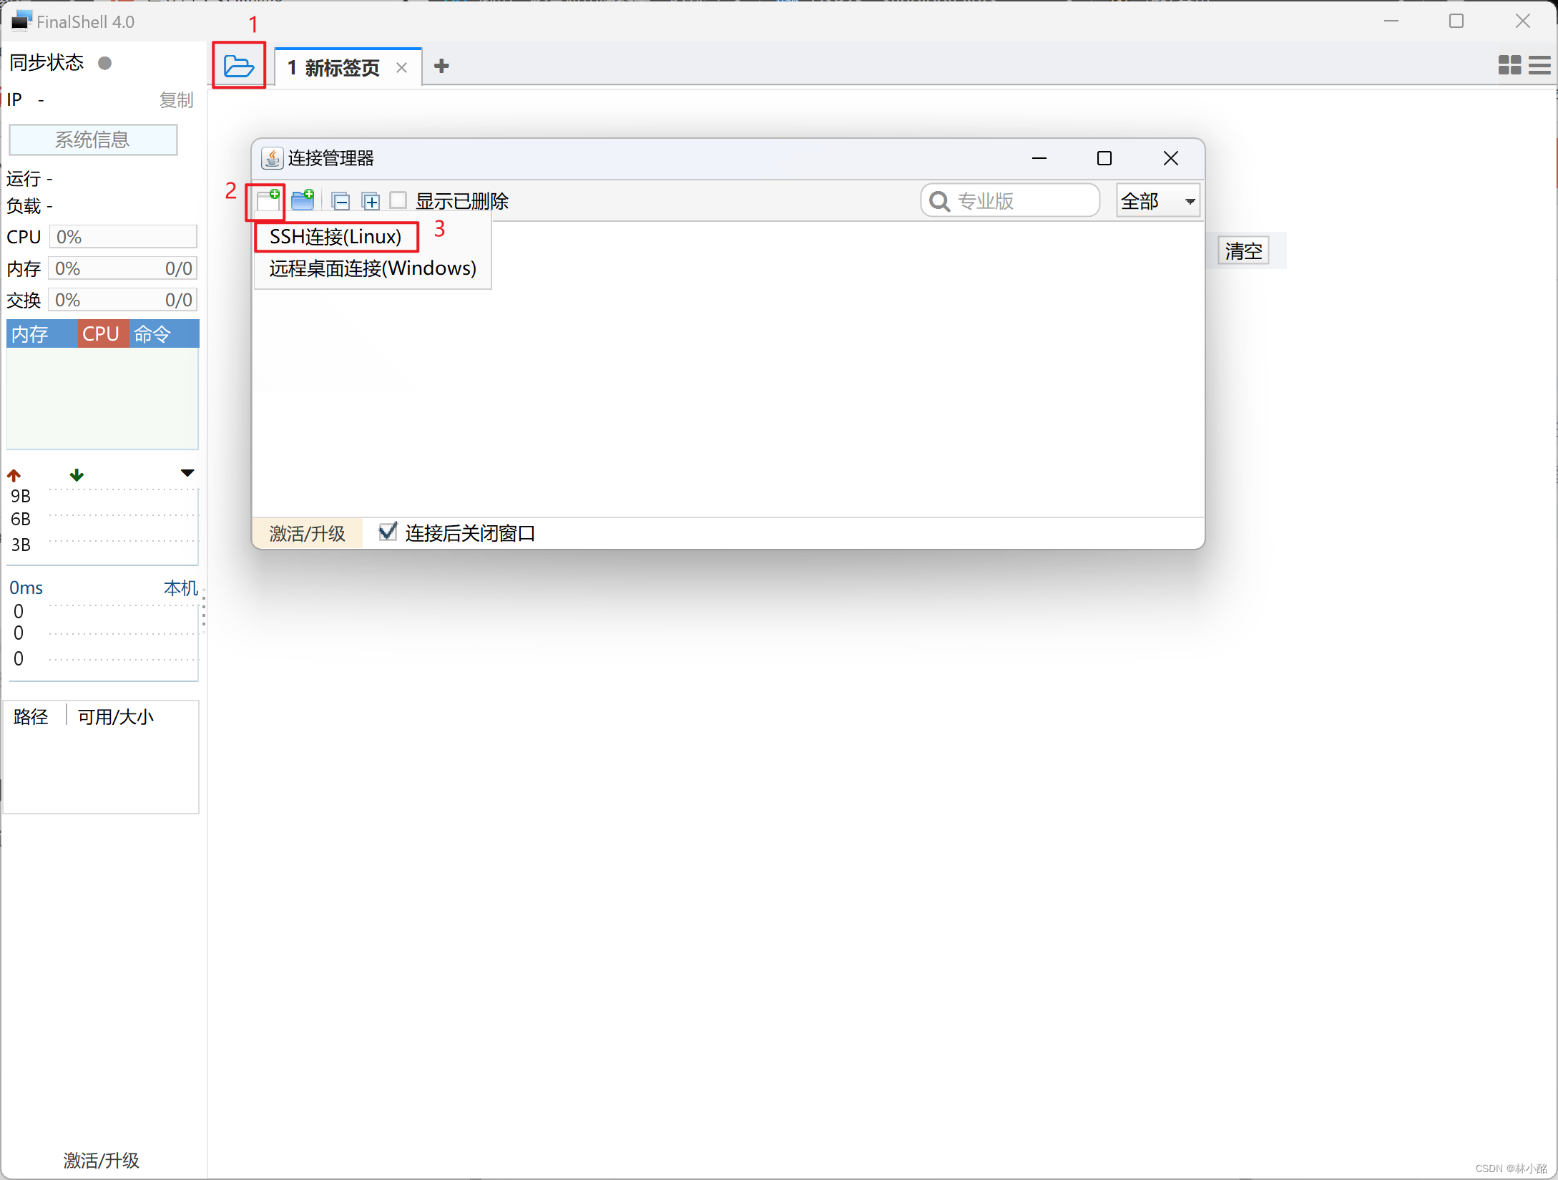The image size is (1558, 1180).
Task: Click the 专业版 search field
Action: pyautogui.click(x=1010, y=201)
